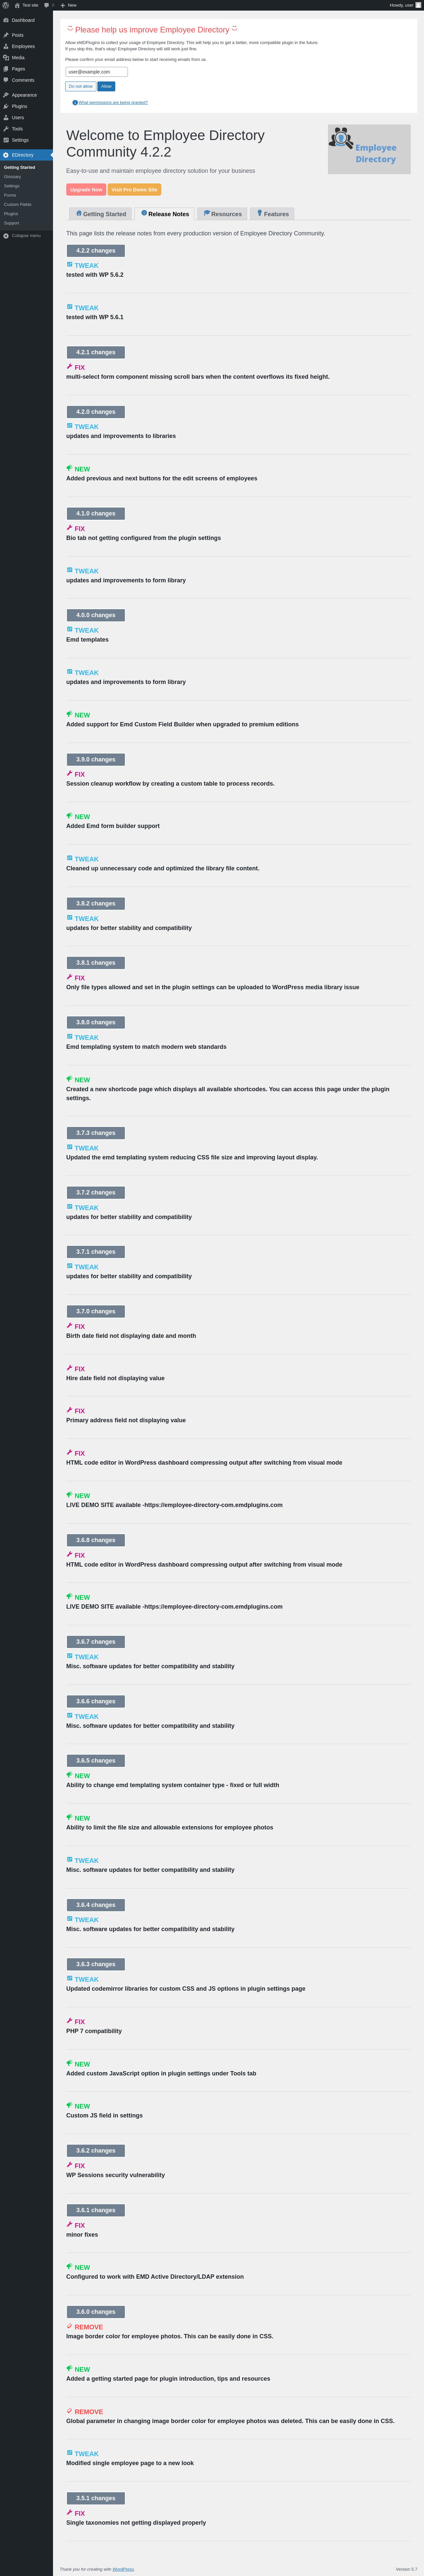Open the Plugins sidebar icon
This screenshot has height=2576, width=424.
6,106
